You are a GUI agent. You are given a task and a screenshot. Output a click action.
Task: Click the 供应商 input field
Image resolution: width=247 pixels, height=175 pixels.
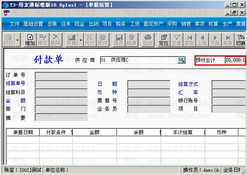coord(139,60)
